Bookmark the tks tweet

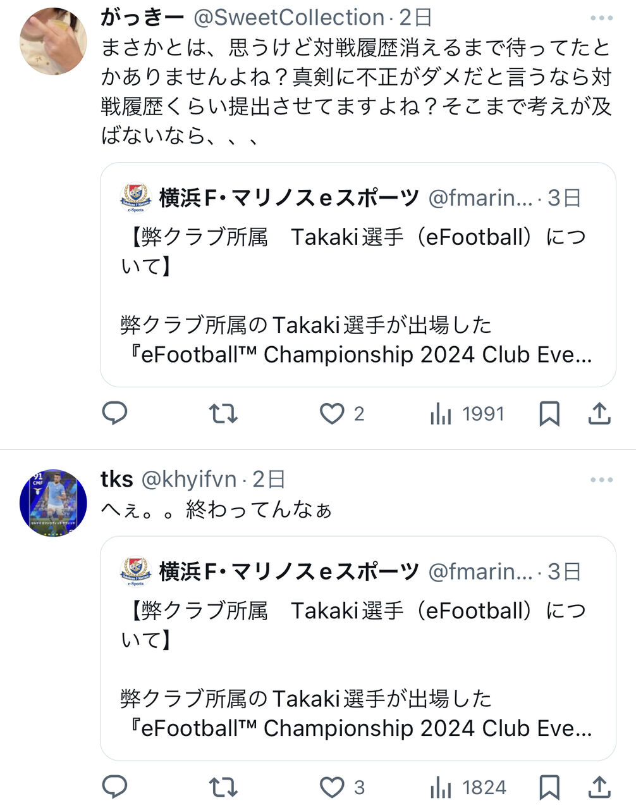[x=549, y=787]
